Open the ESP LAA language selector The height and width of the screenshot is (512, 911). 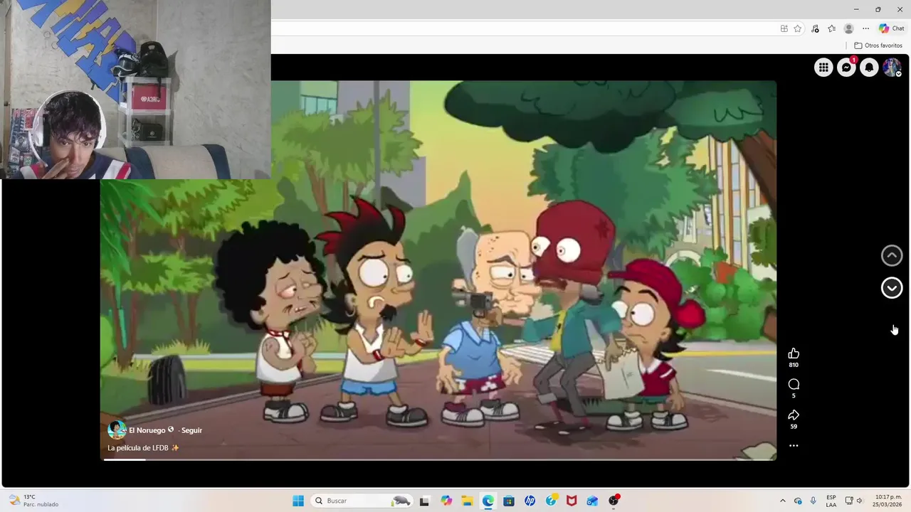tap(831, 501)
